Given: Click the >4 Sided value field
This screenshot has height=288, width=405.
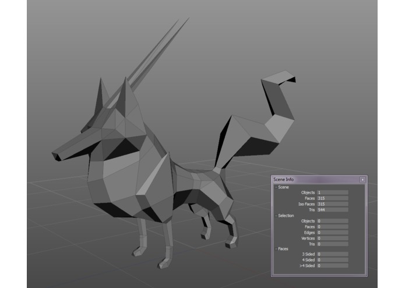Looking at the screenshot, I should [332, 265].
